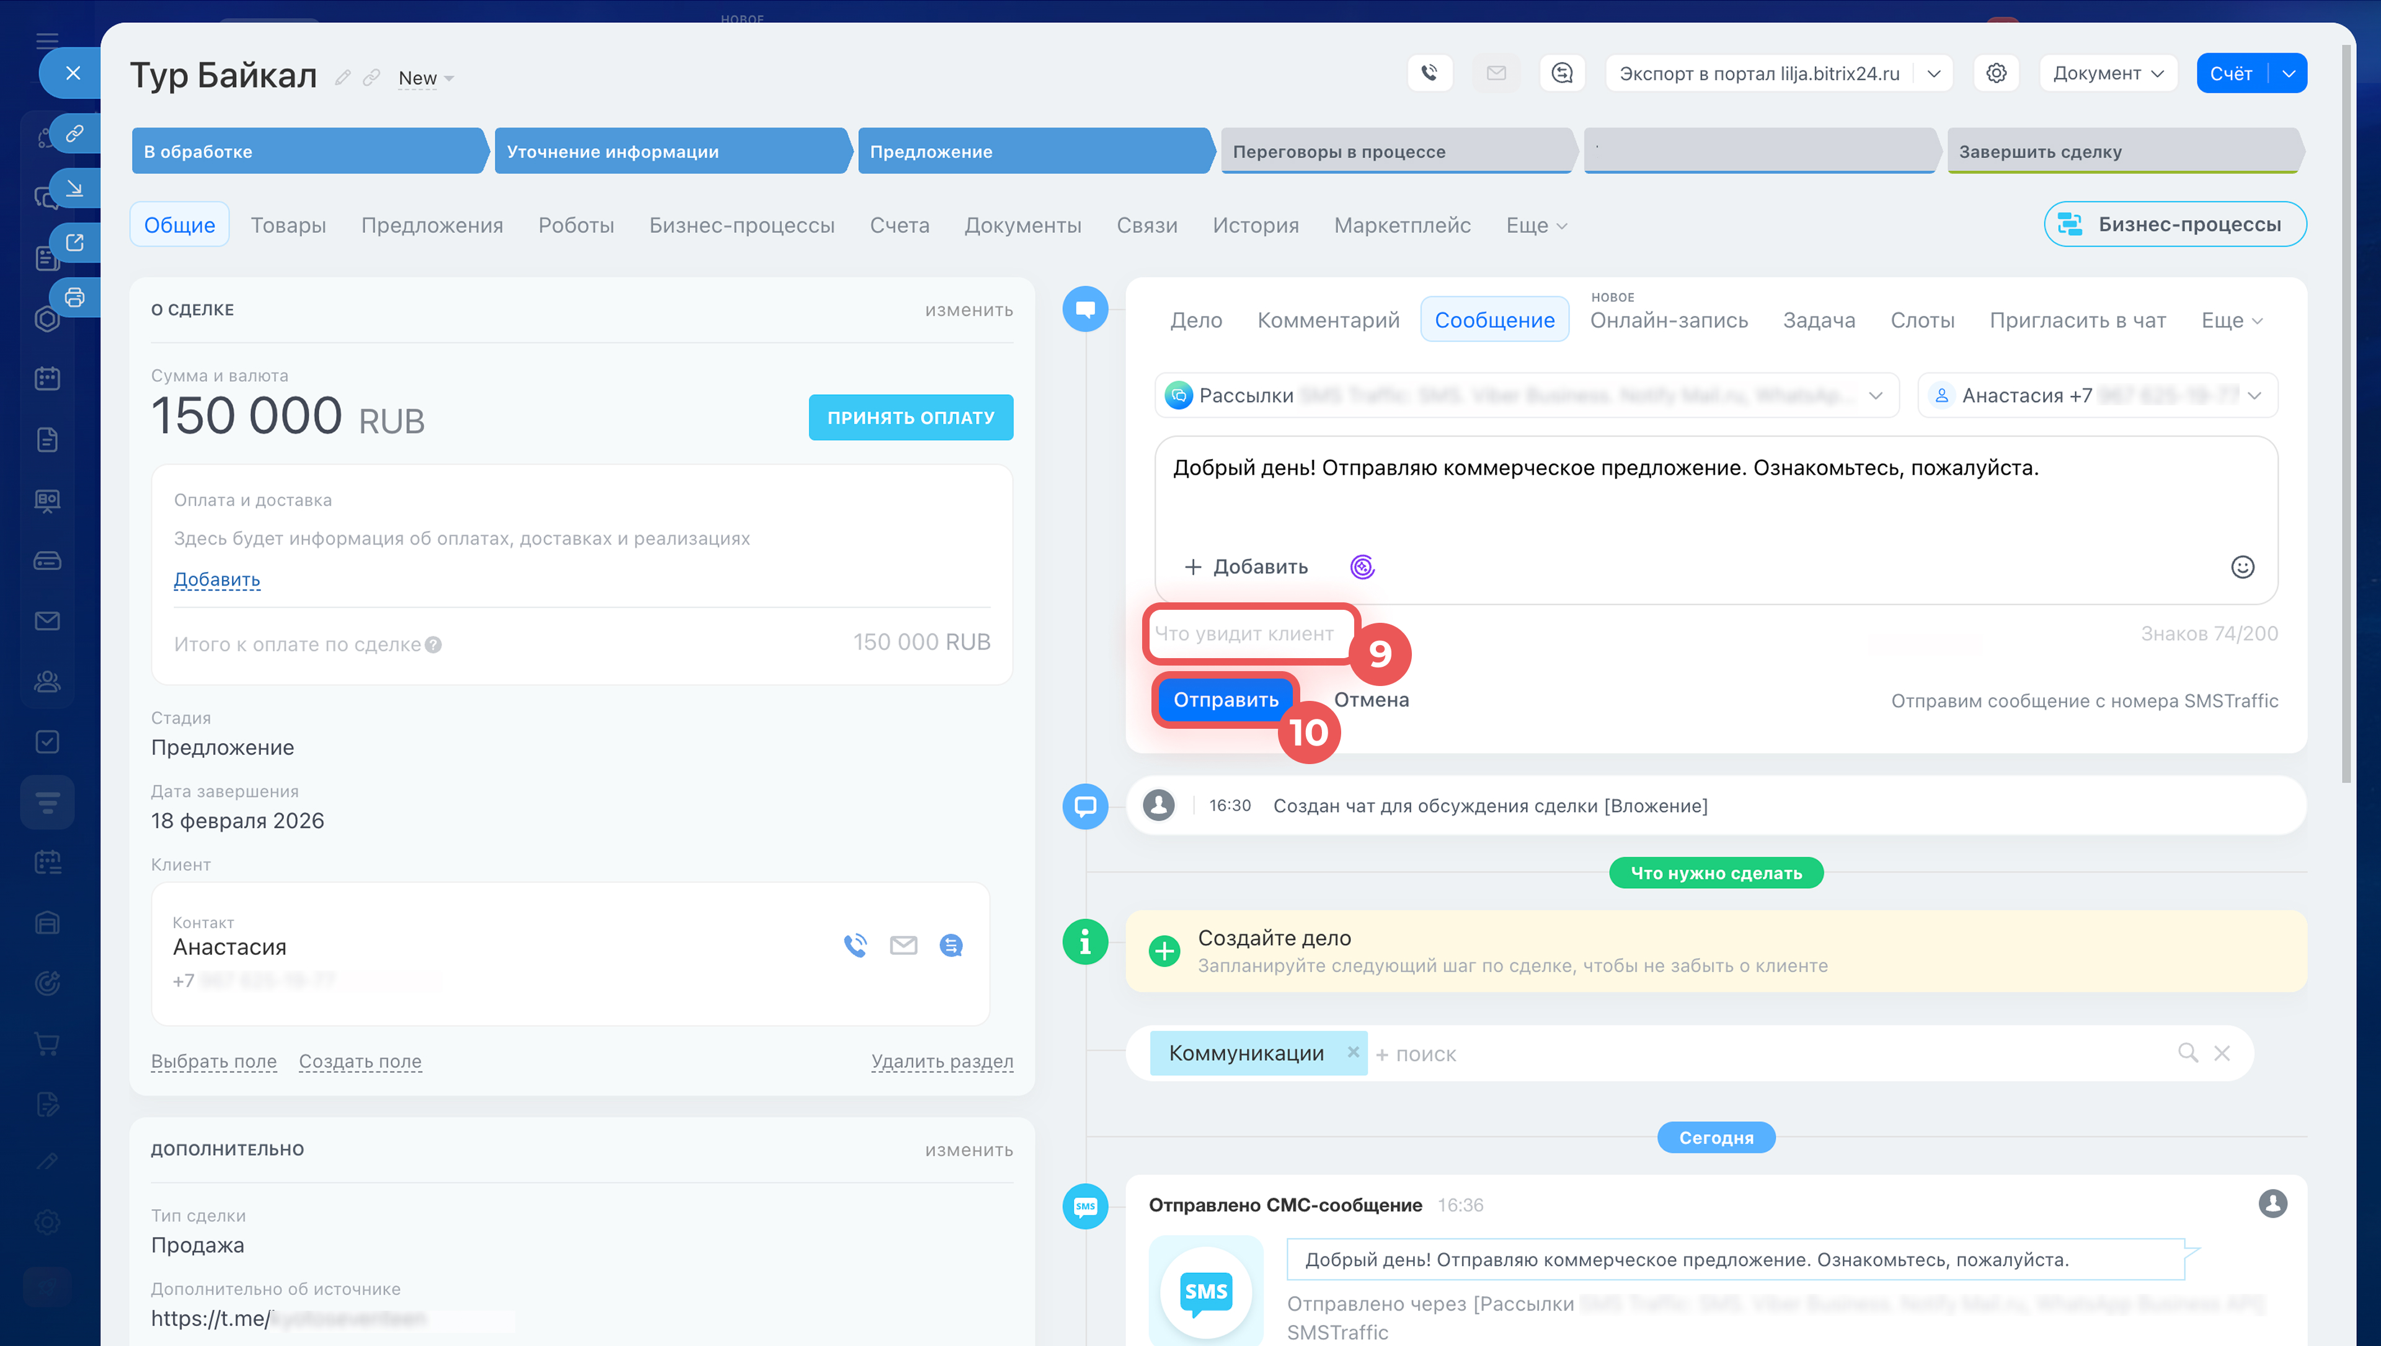
Task: Open settings gear icon in header
Action: (x=1995, y=73)
